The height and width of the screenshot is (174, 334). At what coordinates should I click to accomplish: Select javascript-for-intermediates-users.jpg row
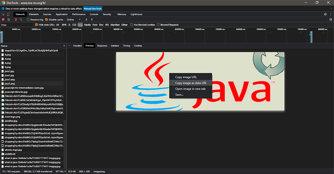[32, 88]
